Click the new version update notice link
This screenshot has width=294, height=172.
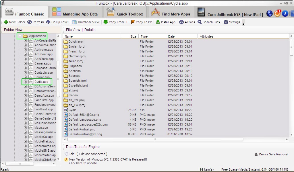point(108,161)
